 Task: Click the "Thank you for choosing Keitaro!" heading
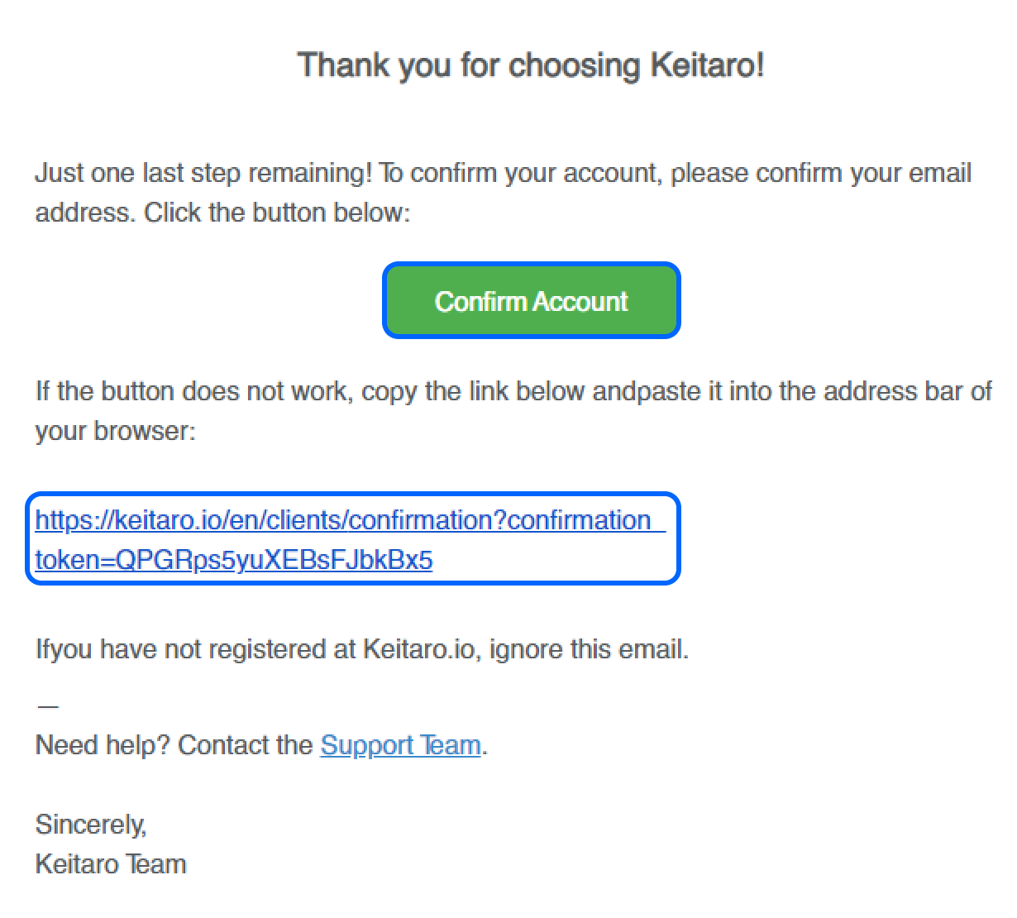531,65
